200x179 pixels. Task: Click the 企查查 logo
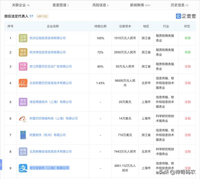tap(186, 16)
